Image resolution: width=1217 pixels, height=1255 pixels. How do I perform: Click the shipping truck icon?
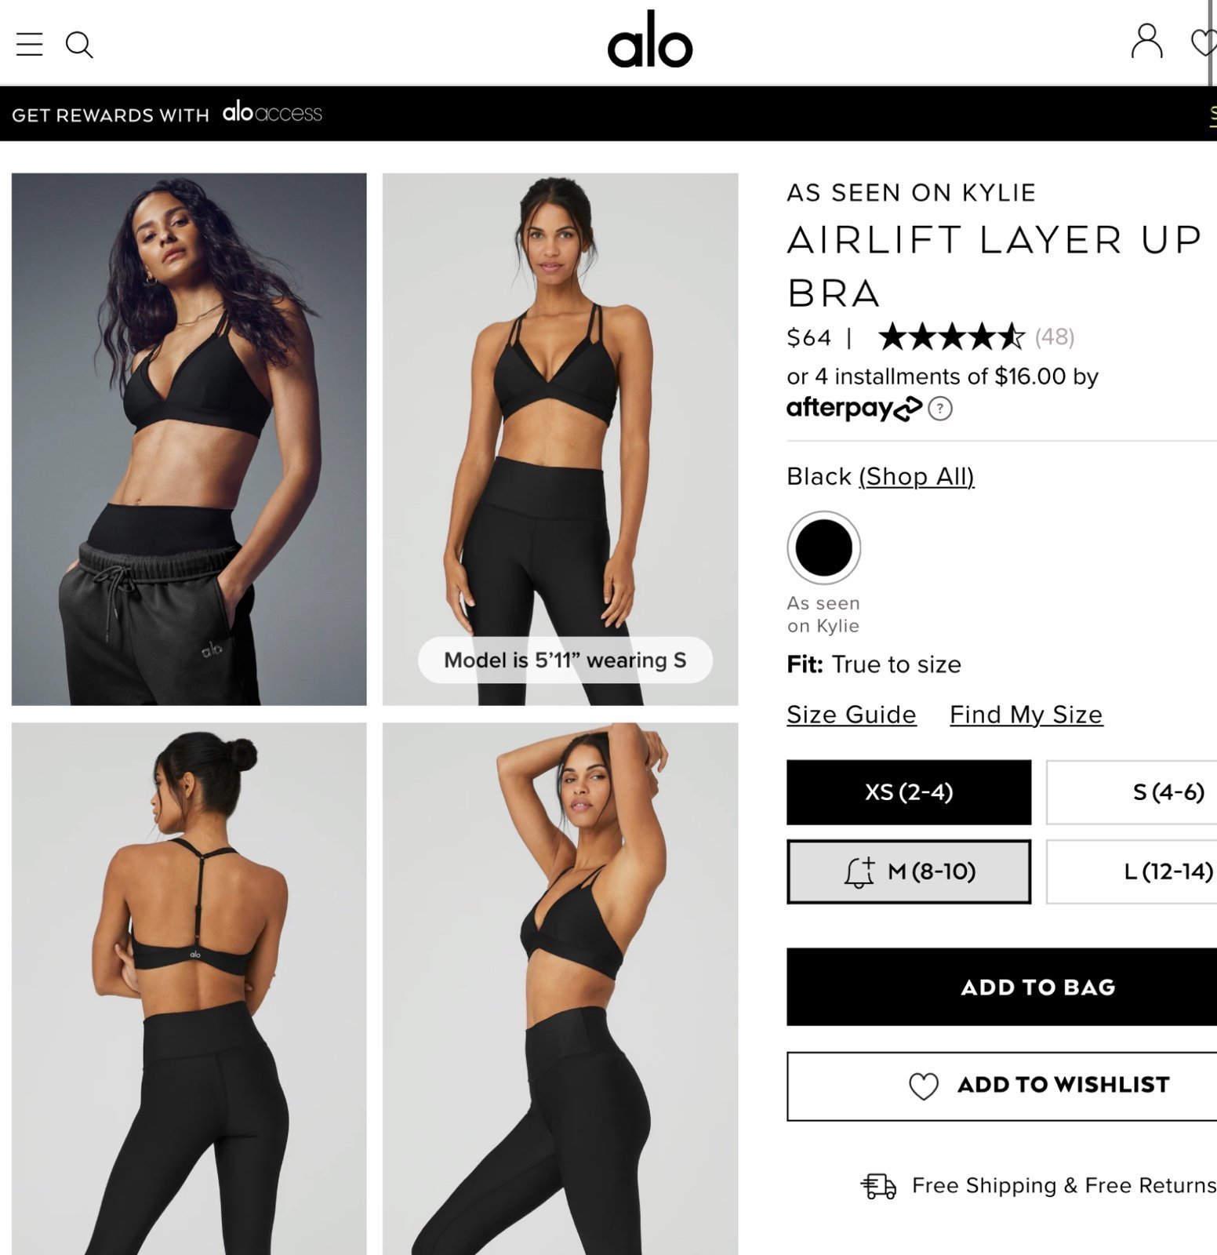coord(878,1186)
